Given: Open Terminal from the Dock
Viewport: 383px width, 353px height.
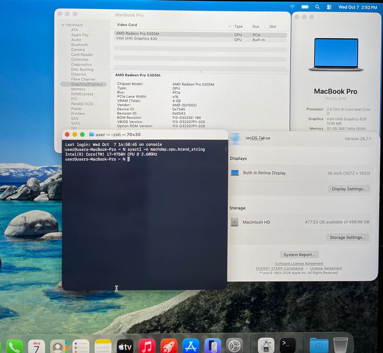Looking at the screenshot, I should tap(287, 346).
